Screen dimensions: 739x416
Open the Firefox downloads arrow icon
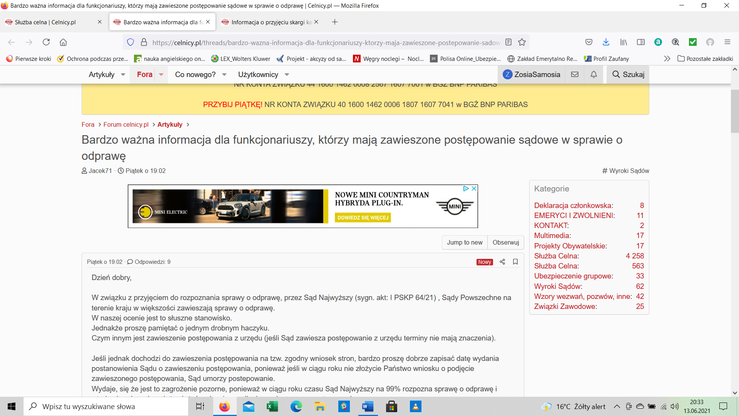tap(606, 42)
